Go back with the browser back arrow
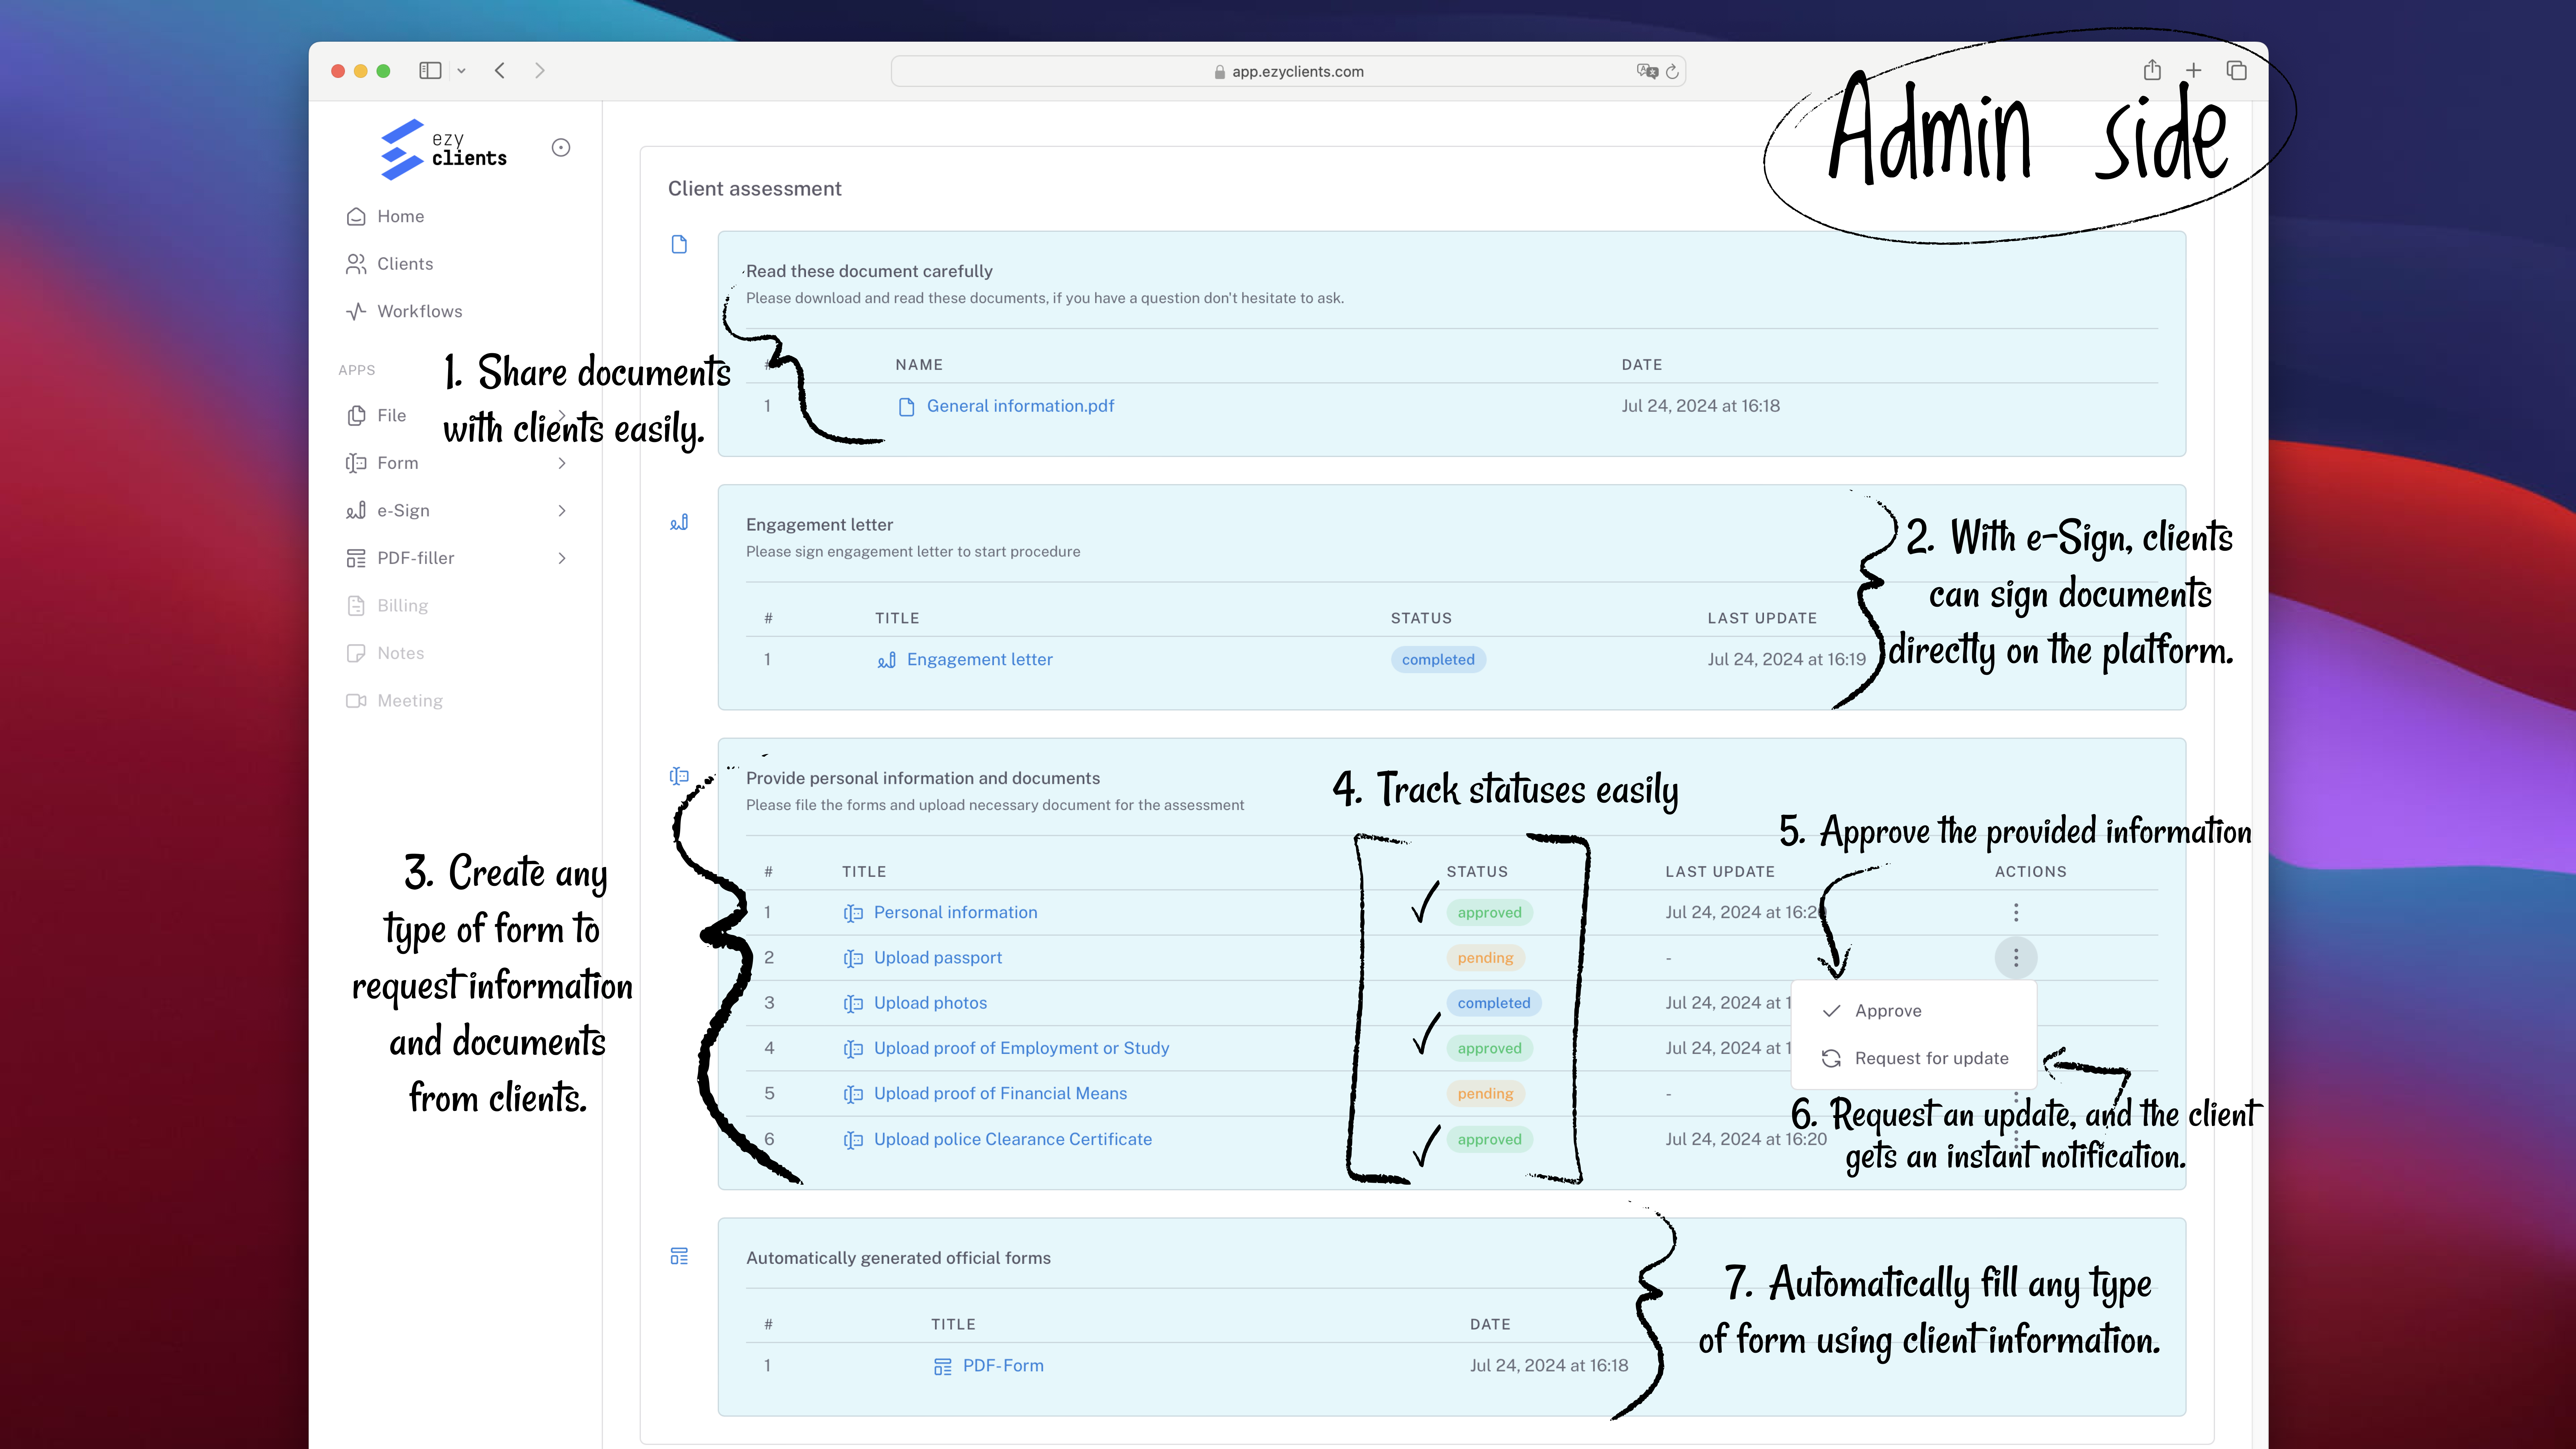 (500, 71)
